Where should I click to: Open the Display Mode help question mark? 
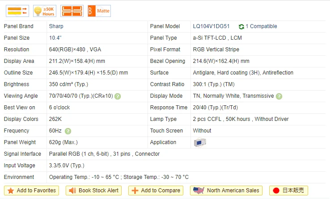click(x=279, y=96)
